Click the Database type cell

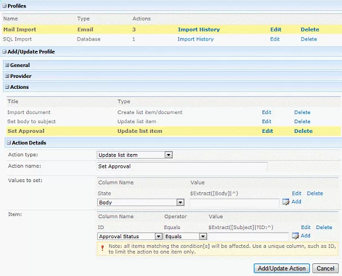[89, 39]
